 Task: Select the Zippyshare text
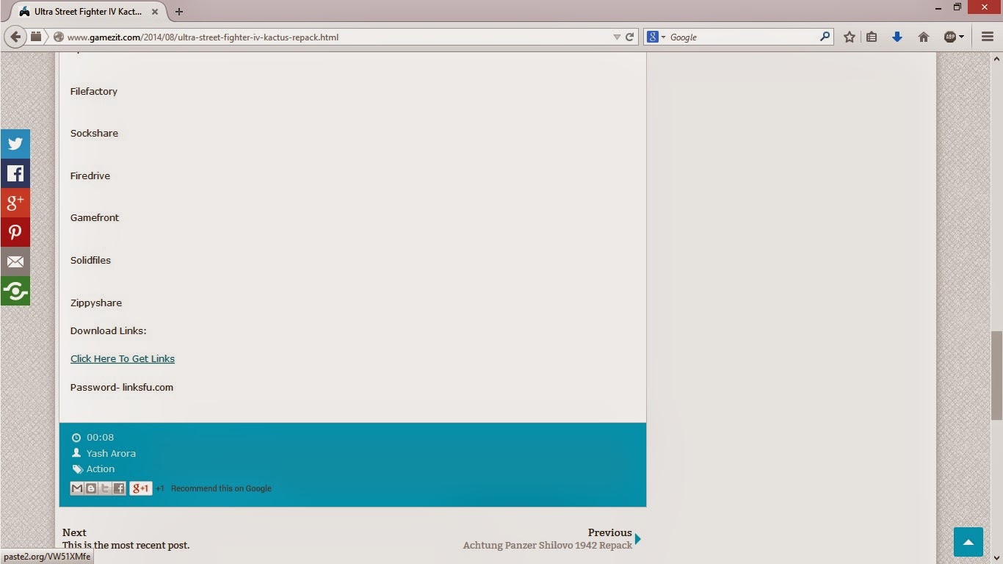tap(96, 303)
